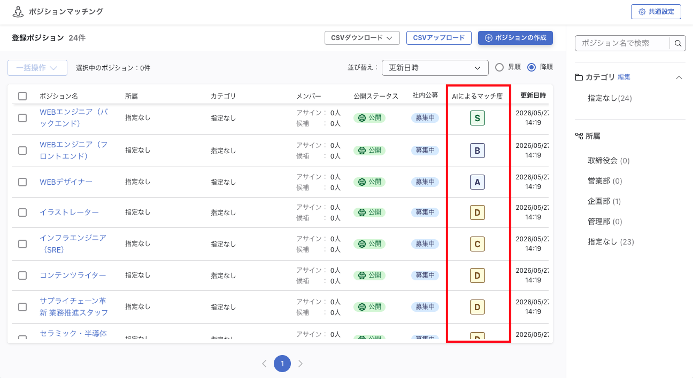Open コンテンツライター position link
The width and height of the screenshot is (693, 378).
point(73,275)
